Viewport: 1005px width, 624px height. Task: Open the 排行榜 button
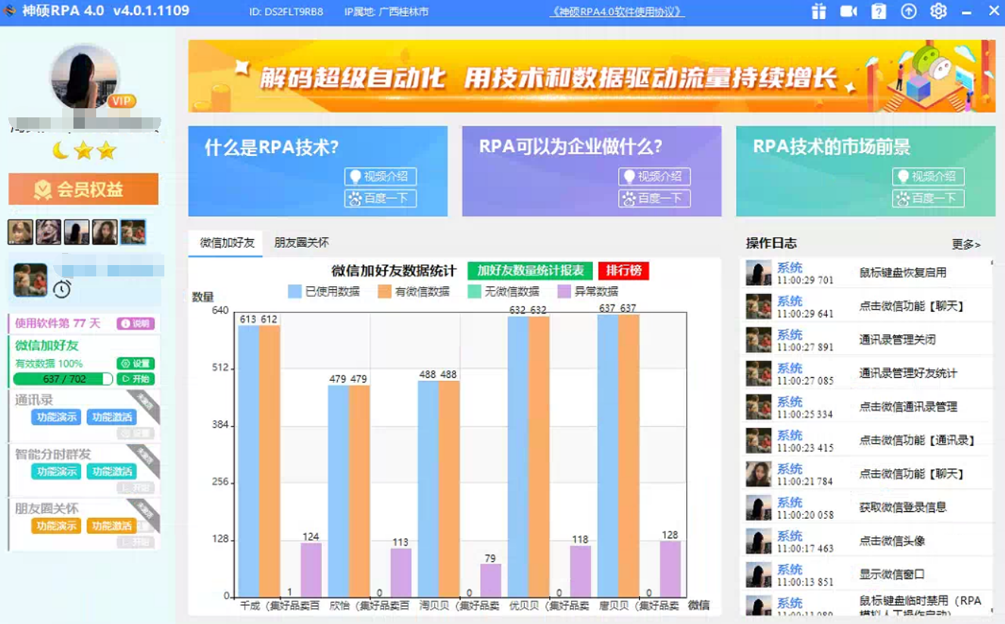coord(623,271)
